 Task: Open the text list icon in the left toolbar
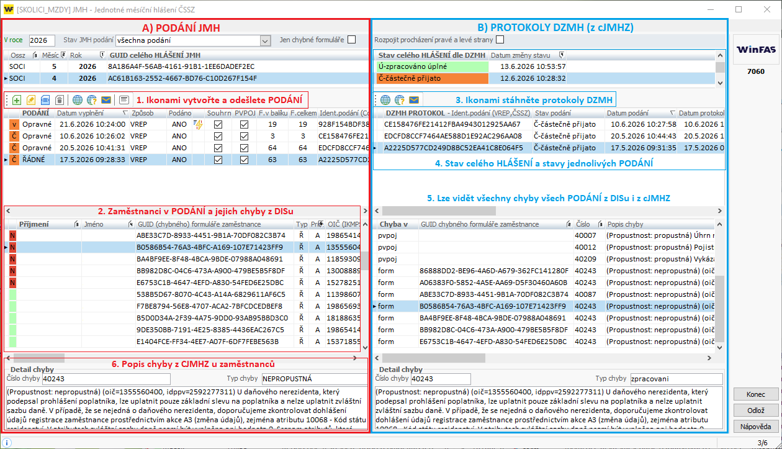pos(124,99)
